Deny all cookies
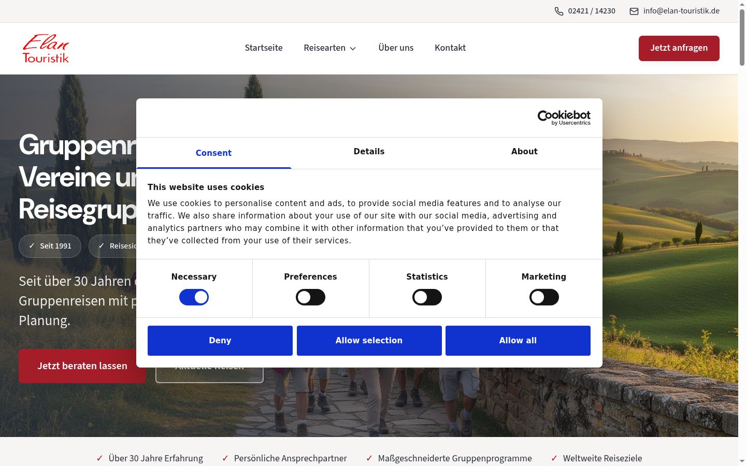The image size is (746, 466). pyautogui.click(x=220, y=341)
